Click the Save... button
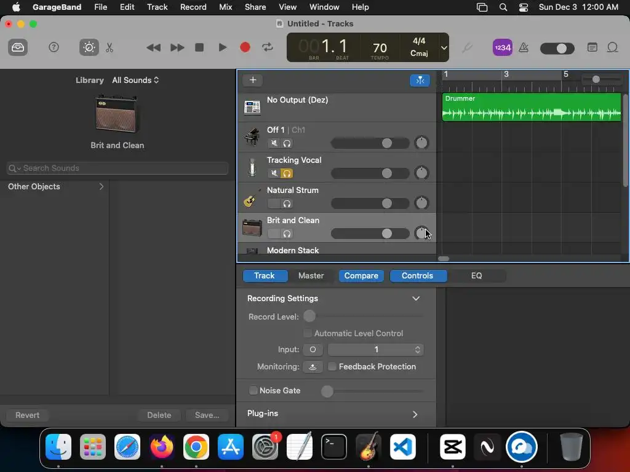 (207, 415)
